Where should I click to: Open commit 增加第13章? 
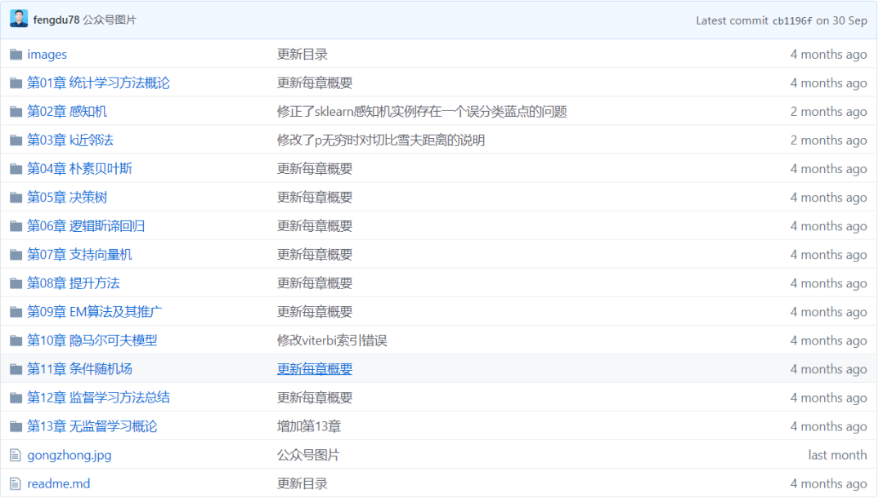(308, 426)
